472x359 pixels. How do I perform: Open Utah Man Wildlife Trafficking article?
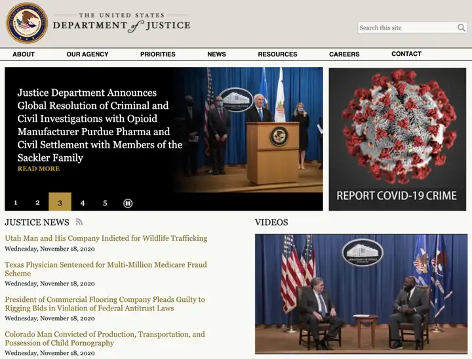pos(106,238)
